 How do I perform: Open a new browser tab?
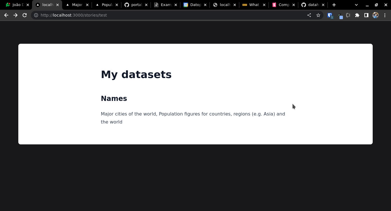[334, 5]
